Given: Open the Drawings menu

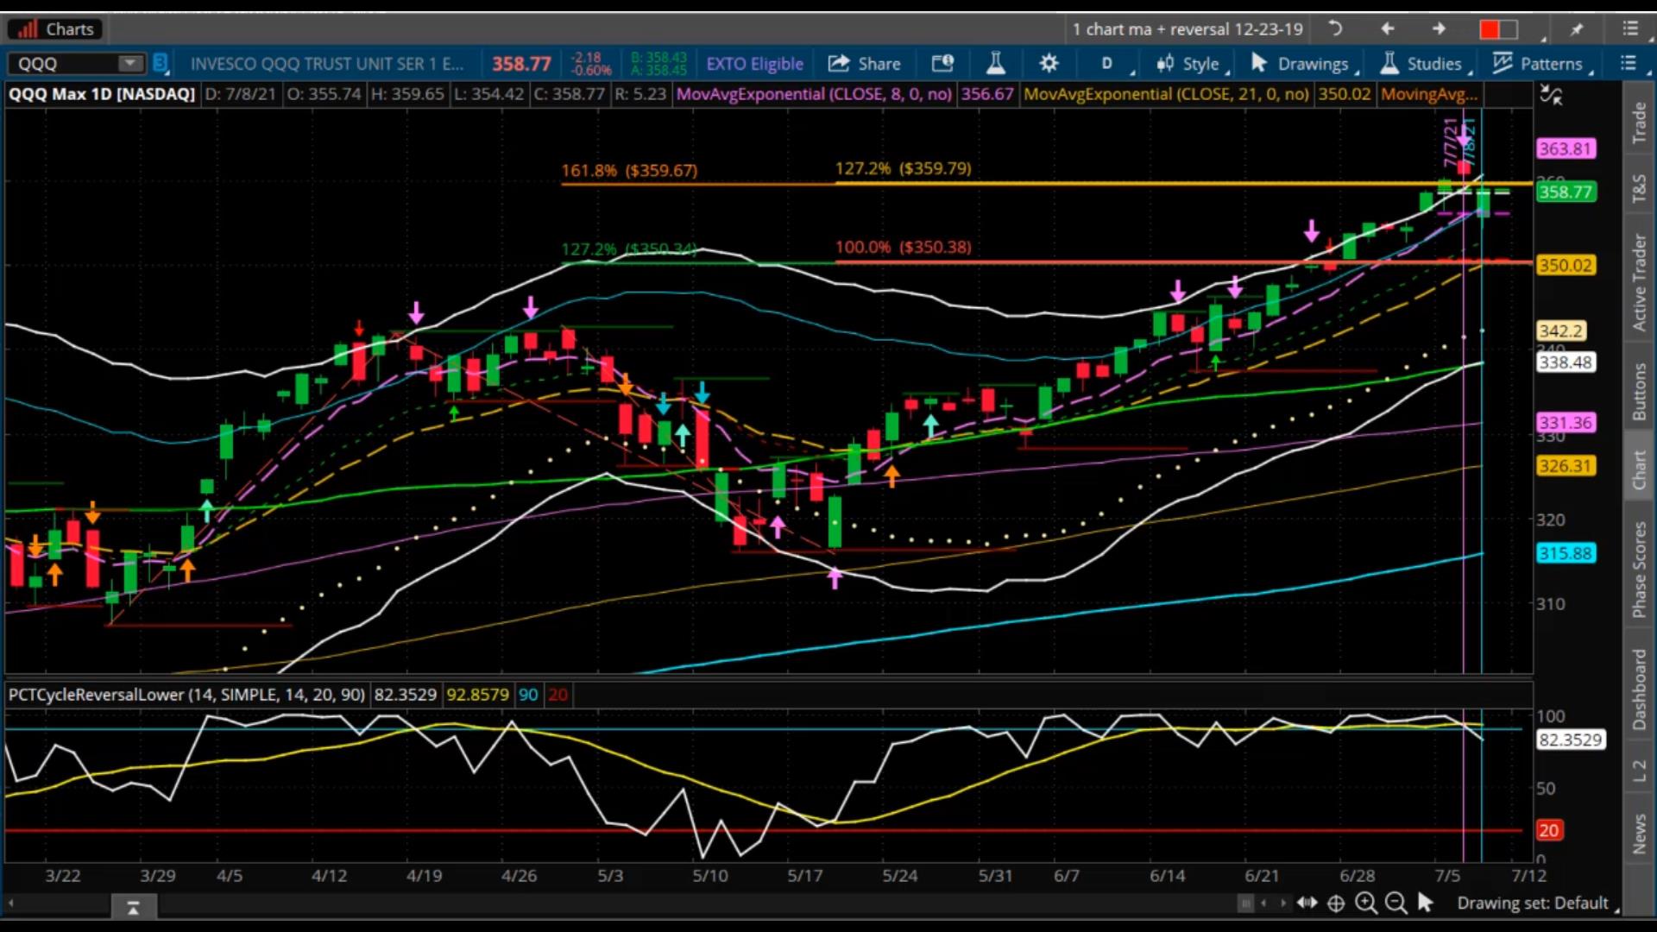Looking at the screenshot, I should 1303,64.
